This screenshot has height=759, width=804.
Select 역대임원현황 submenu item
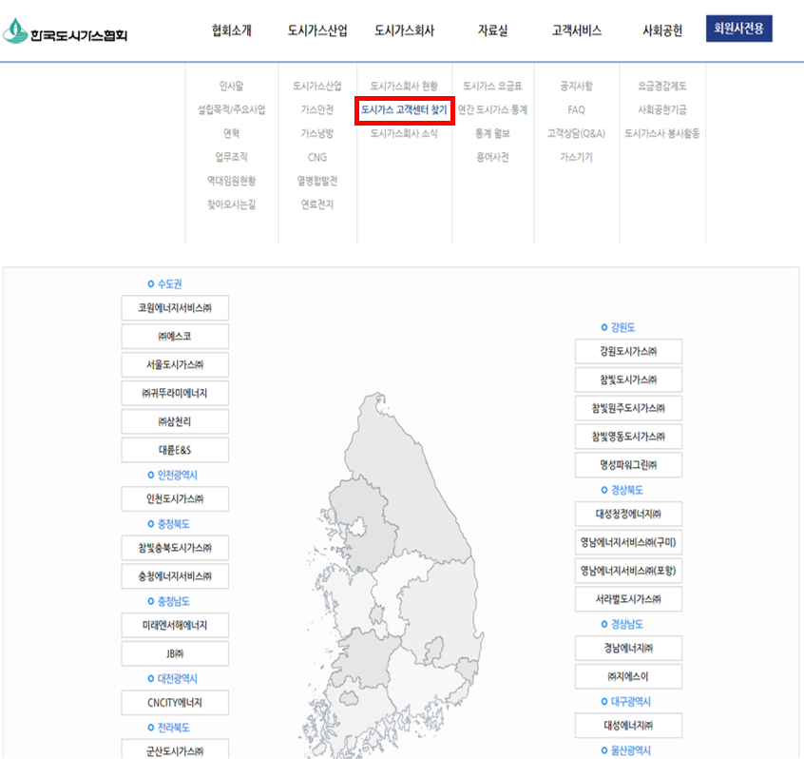[x=232, y=180]
